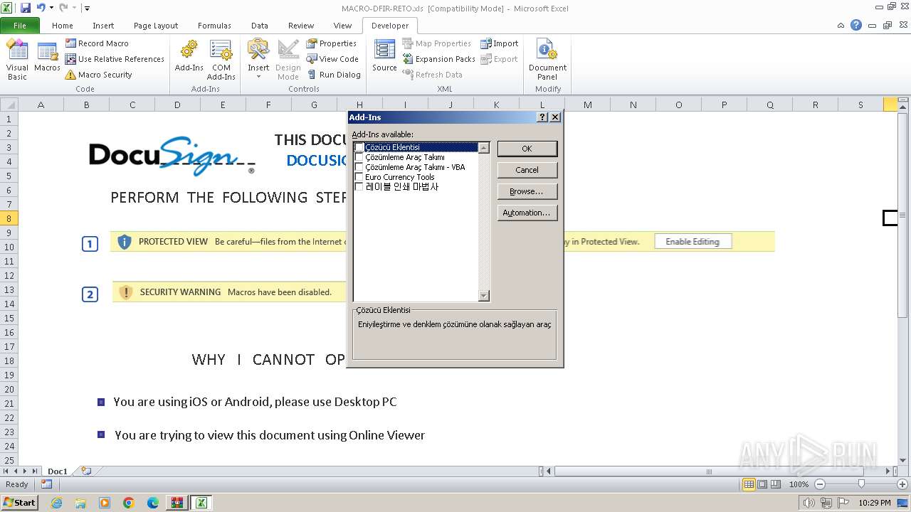
Task: Expand the Undo history dropdown
Action: (51, 8)
